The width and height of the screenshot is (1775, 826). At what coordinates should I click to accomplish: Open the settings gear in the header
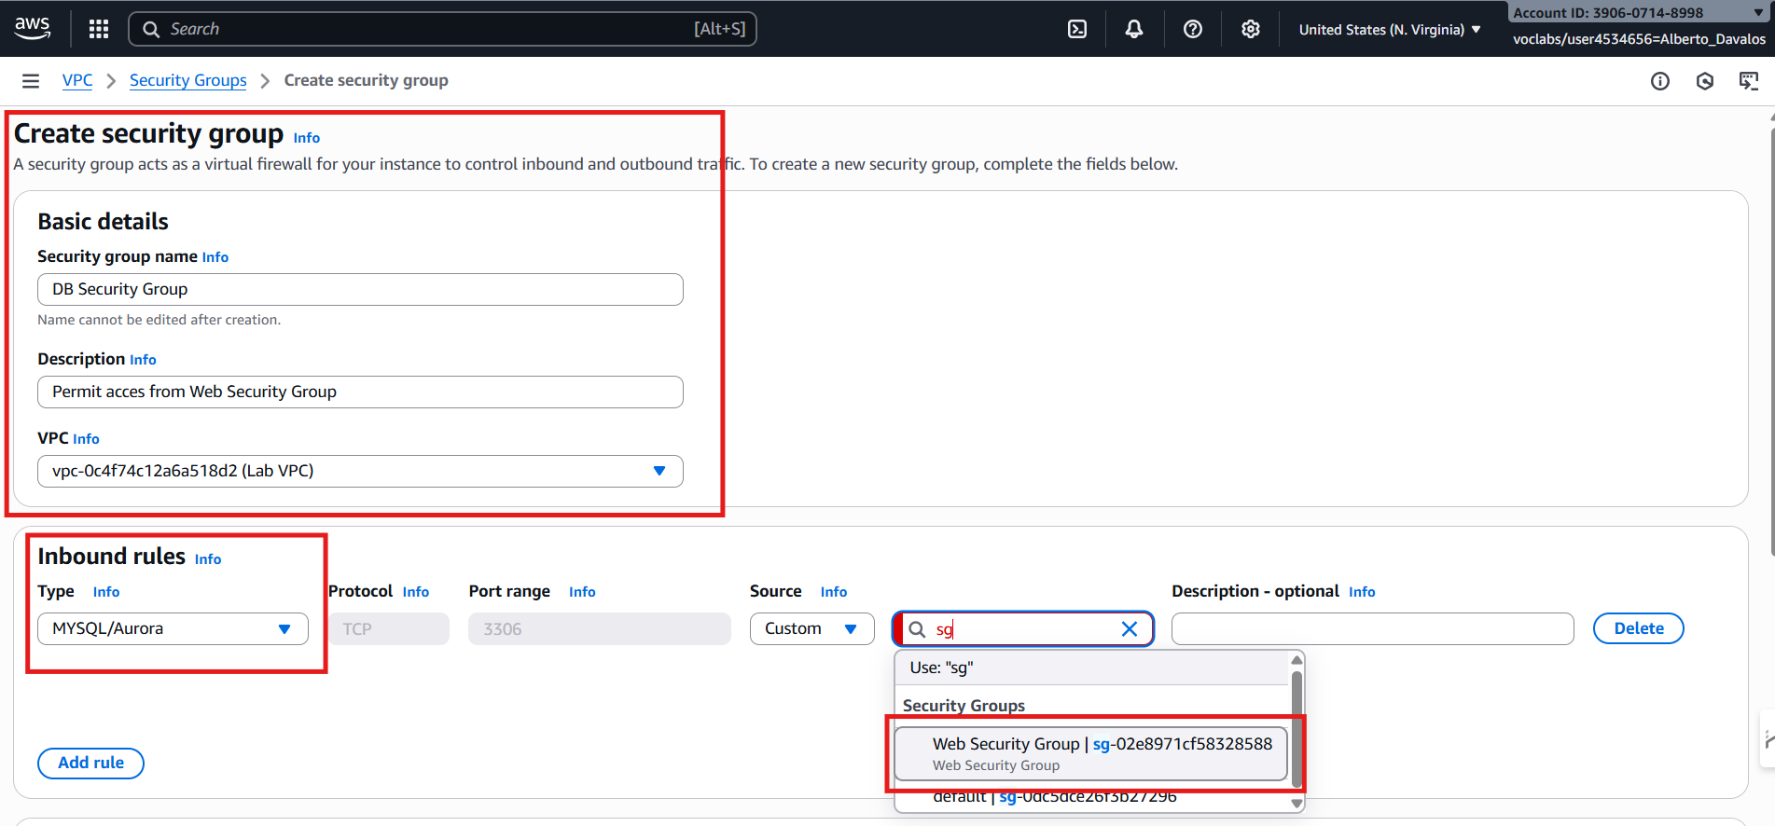tap(1250, 29)
